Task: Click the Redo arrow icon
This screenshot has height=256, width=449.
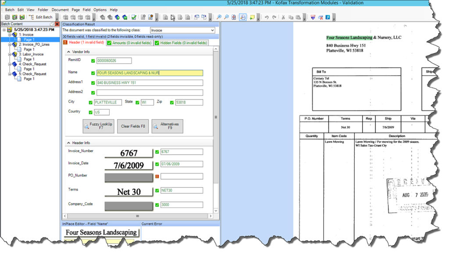Action: tap(274, 17)
